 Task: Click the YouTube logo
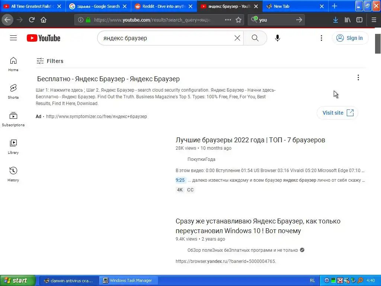point(44,38)
